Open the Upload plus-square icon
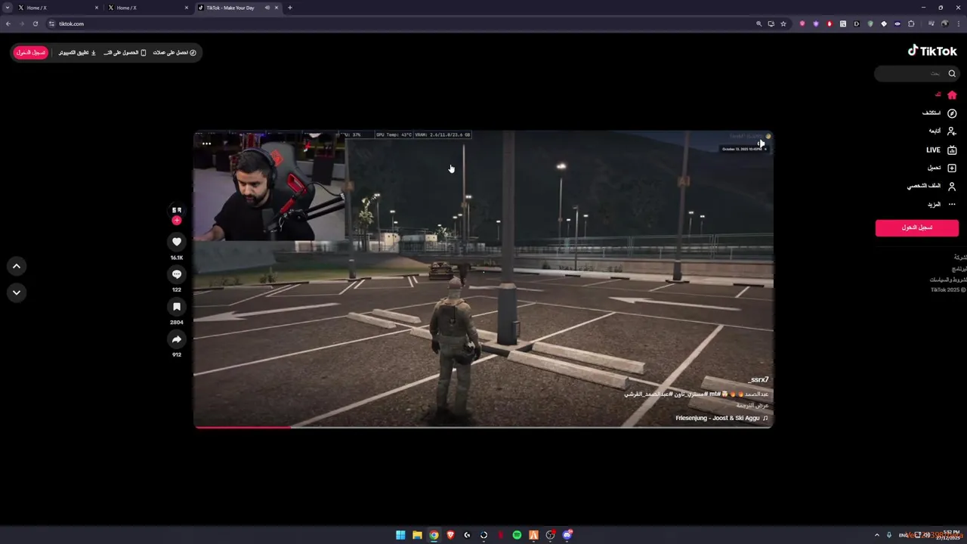This screenshot has height=544, width=967. (952, 168)
